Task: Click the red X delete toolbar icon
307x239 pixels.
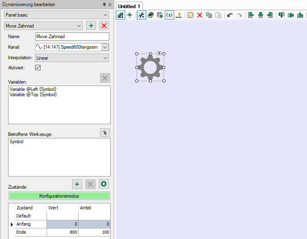Action: pos(199,15)
